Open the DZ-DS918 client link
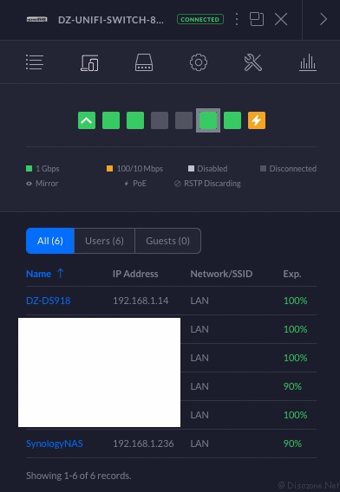This screenshot has width=340, height=492. pos(48,301)
